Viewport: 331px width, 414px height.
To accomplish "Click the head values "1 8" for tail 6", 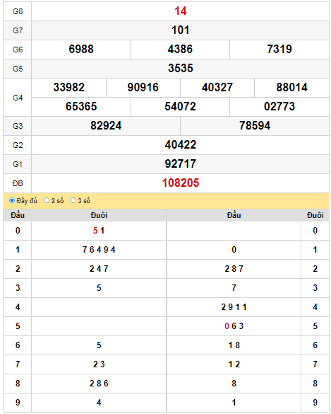I will click(234, 345).
